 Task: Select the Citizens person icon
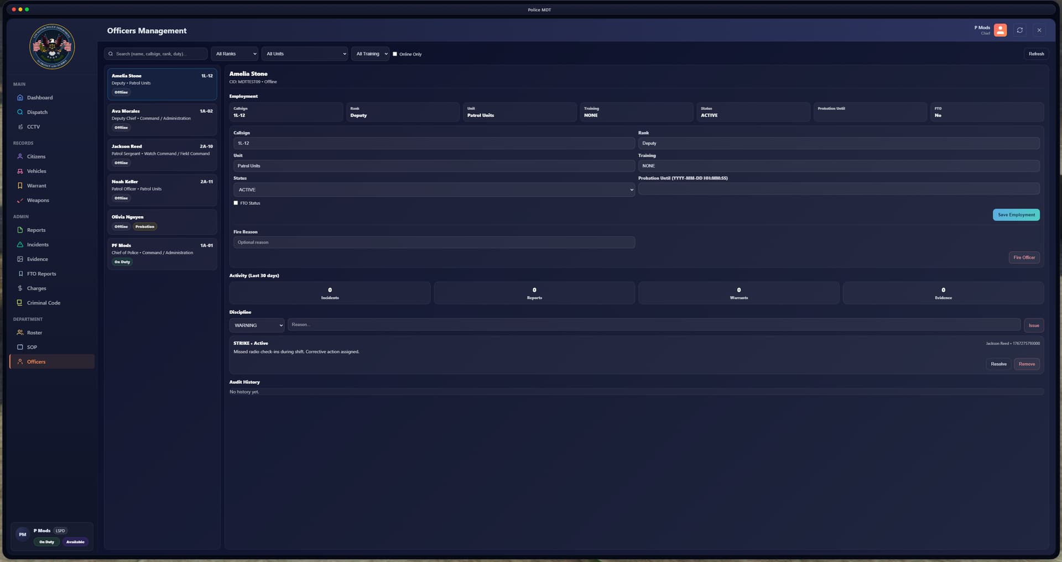(x=20, y=156)
